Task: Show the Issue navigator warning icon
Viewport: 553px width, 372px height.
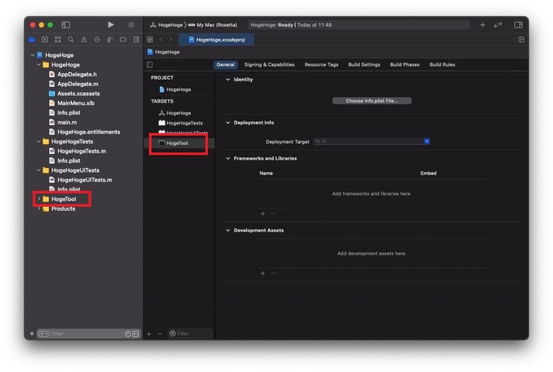Action: (x=84, y=39)
